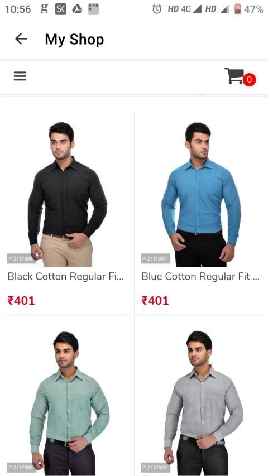268x476 pixels.
Task: Open the shopping cart
Action: pyautogui.click(x=234, y=76)
